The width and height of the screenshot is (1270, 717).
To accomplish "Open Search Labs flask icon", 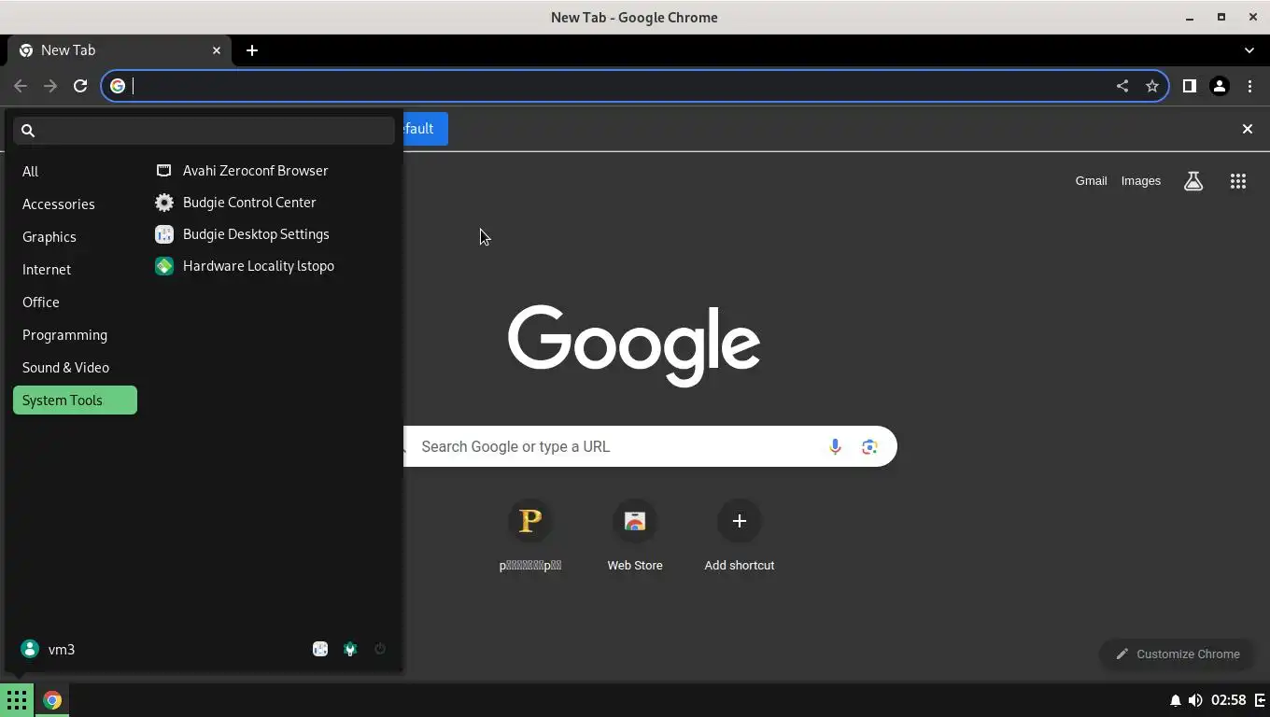I will (1193, 181).
